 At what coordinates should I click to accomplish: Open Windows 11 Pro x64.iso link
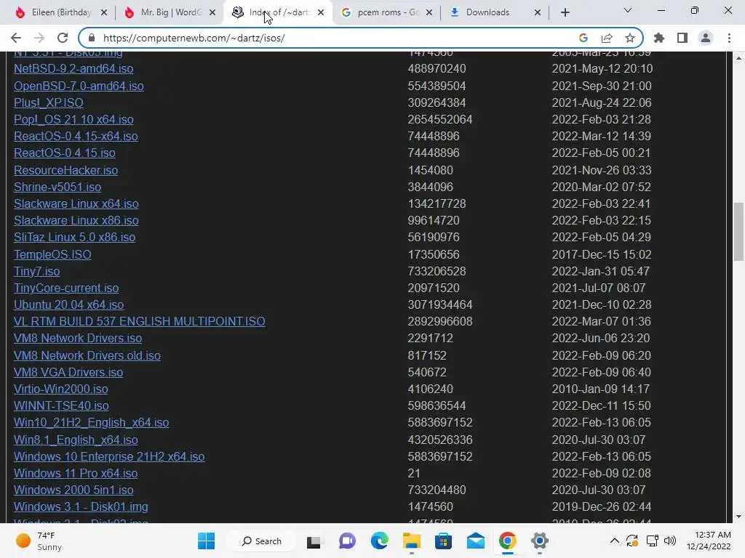coord(76,473)
